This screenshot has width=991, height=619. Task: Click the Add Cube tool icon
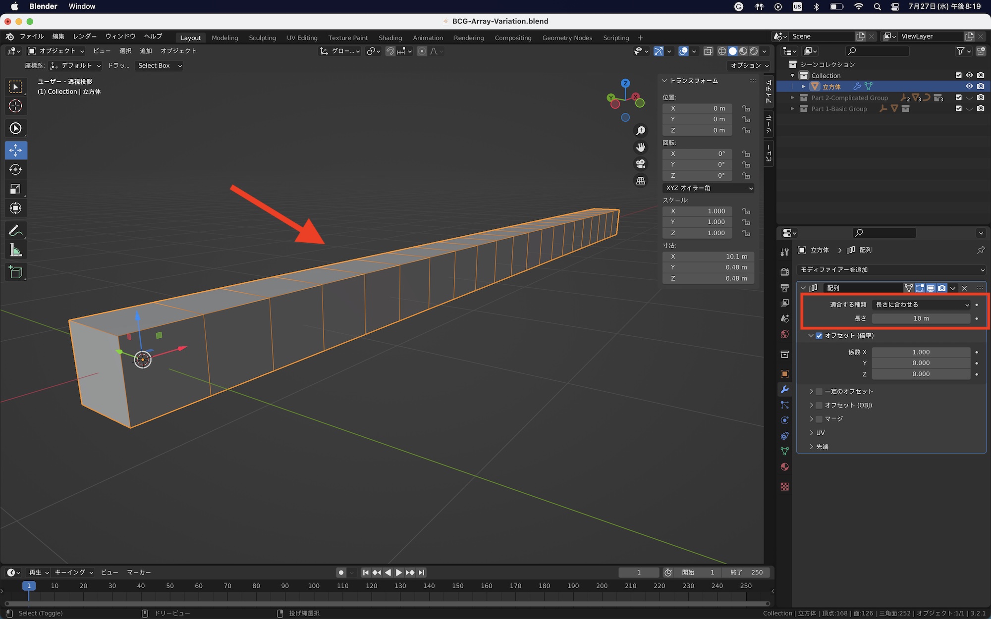(x=15, y=272)
